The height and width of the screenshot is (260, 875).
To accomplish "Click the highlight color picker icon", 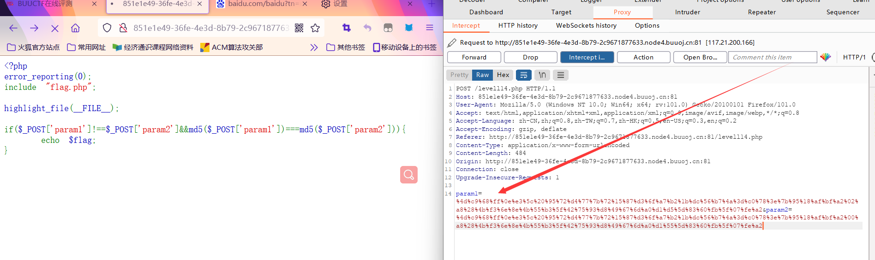I will coord(826,57).
